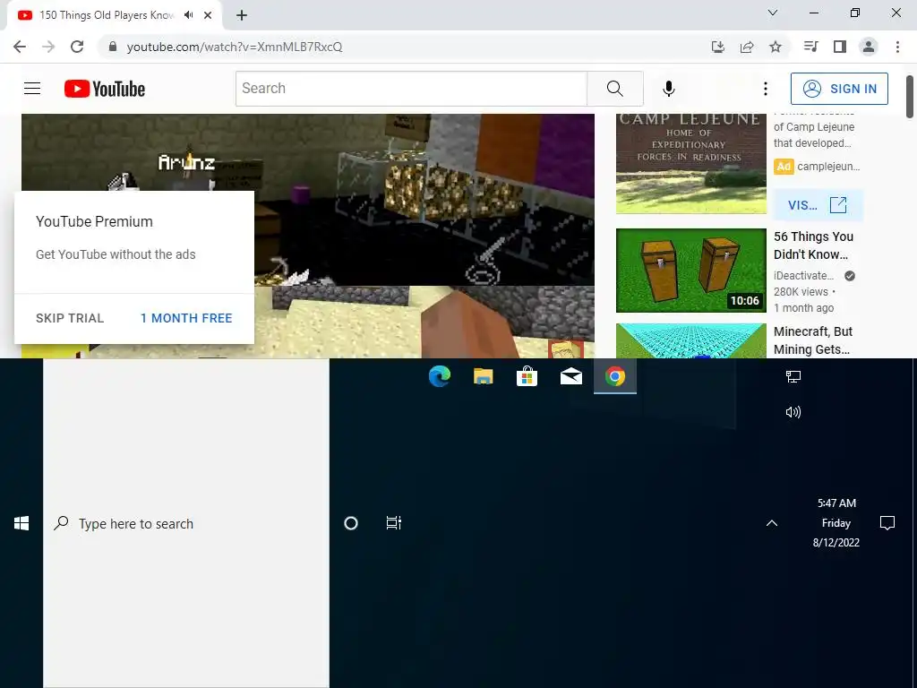The width and height of the screenshot is (917, 688).
Task: Click the VIS... ad button
Action: 818,205
